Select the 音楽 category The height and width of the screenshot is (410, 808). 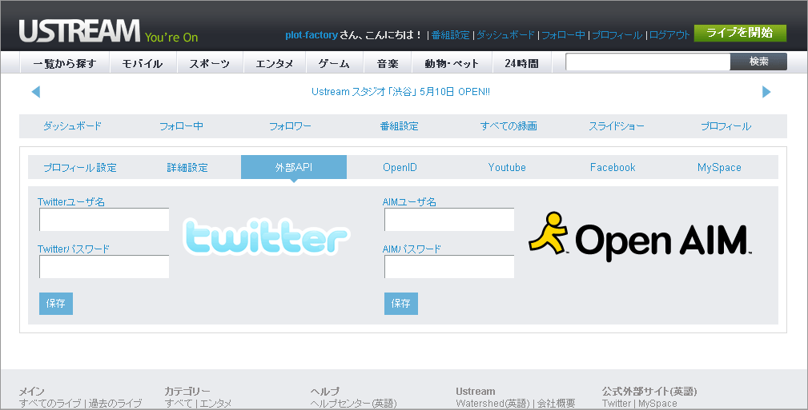click(388, 63)
